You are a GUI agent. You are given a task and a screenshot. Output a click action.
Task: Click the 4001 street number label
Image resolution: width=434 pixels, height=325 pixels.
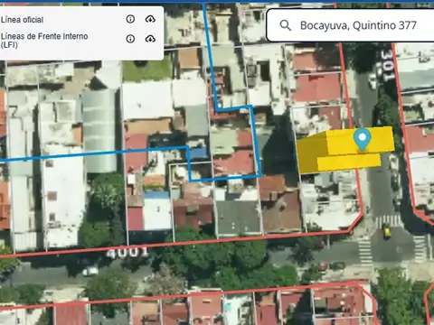127,252
